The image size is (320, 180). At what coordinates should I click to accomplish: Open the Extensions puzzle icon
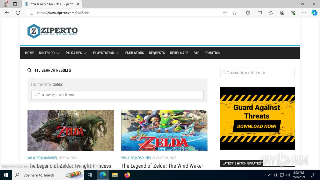tap(248, 13)
